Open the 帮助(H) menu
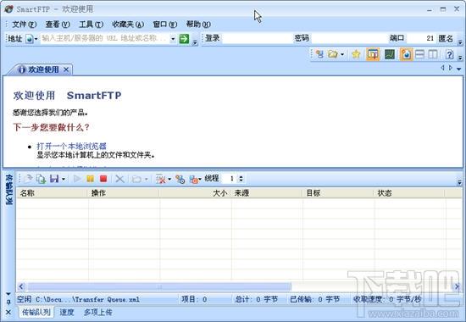The width and height of the screenshot is (466, 322). [198, 25]
